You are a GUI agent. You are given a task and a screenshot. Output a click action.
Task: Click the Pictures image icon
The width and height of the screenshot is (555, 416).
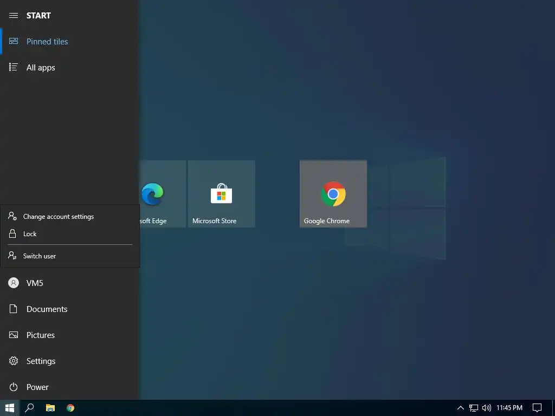(x=14, y=335)
